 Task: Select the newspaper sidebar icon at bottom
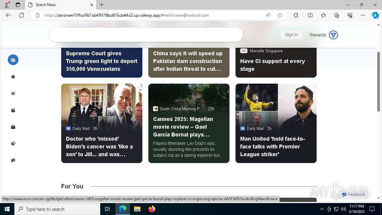click(13, 160)
